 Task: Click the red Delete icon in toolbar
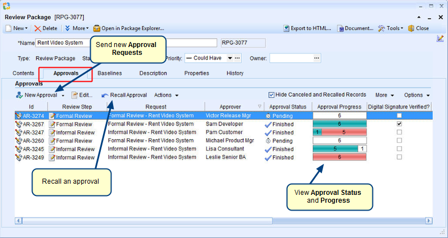[38, 28]
